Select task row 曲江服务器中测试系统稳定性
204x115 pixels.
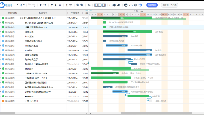(44, 87)
